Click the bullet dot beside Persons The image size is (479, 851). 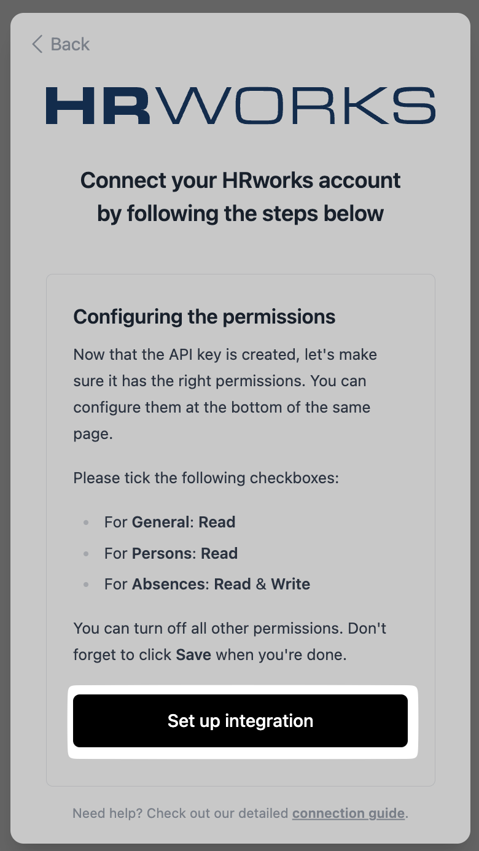[x=86, y=554]
